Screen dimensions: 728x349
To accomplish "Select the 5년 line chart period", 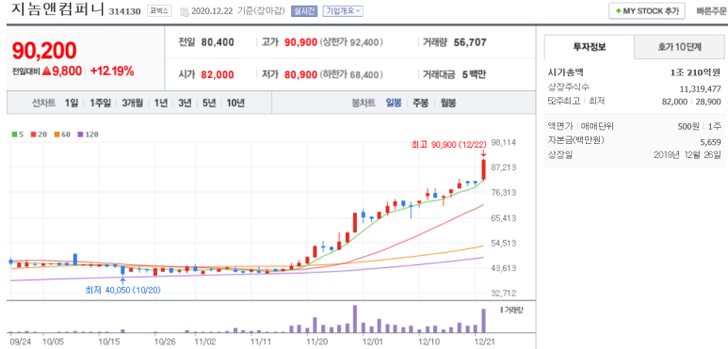I will 209,103.
